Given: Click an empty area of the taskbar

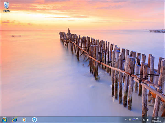Looking at the screenshot, I should tap(80, 120).
